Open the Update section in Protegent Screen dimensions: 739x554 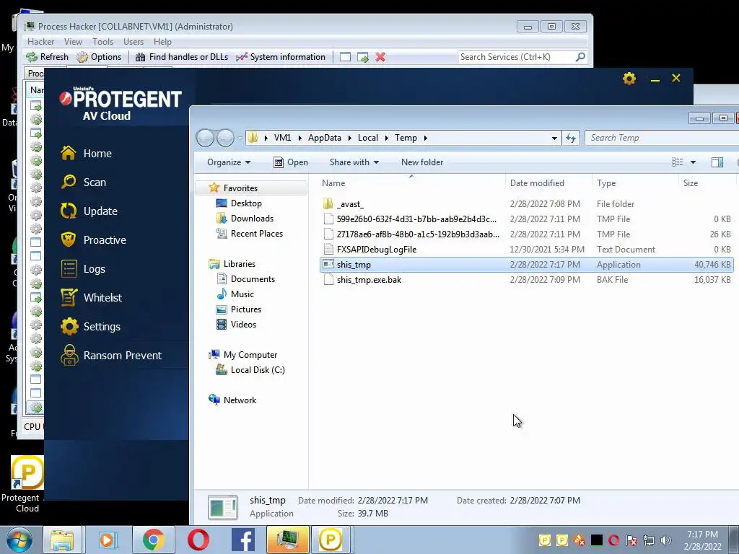[89, 211]
